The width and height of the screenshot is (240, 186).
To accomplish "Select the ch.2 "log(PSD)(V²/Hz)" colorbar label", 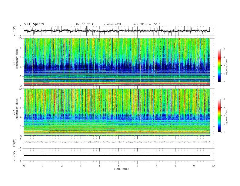I will [227, 117].
